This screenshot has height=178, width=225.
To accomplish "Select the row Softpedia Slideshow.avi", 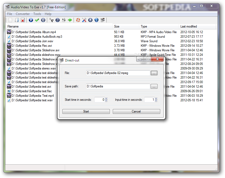I will click(x=111, y=50).
